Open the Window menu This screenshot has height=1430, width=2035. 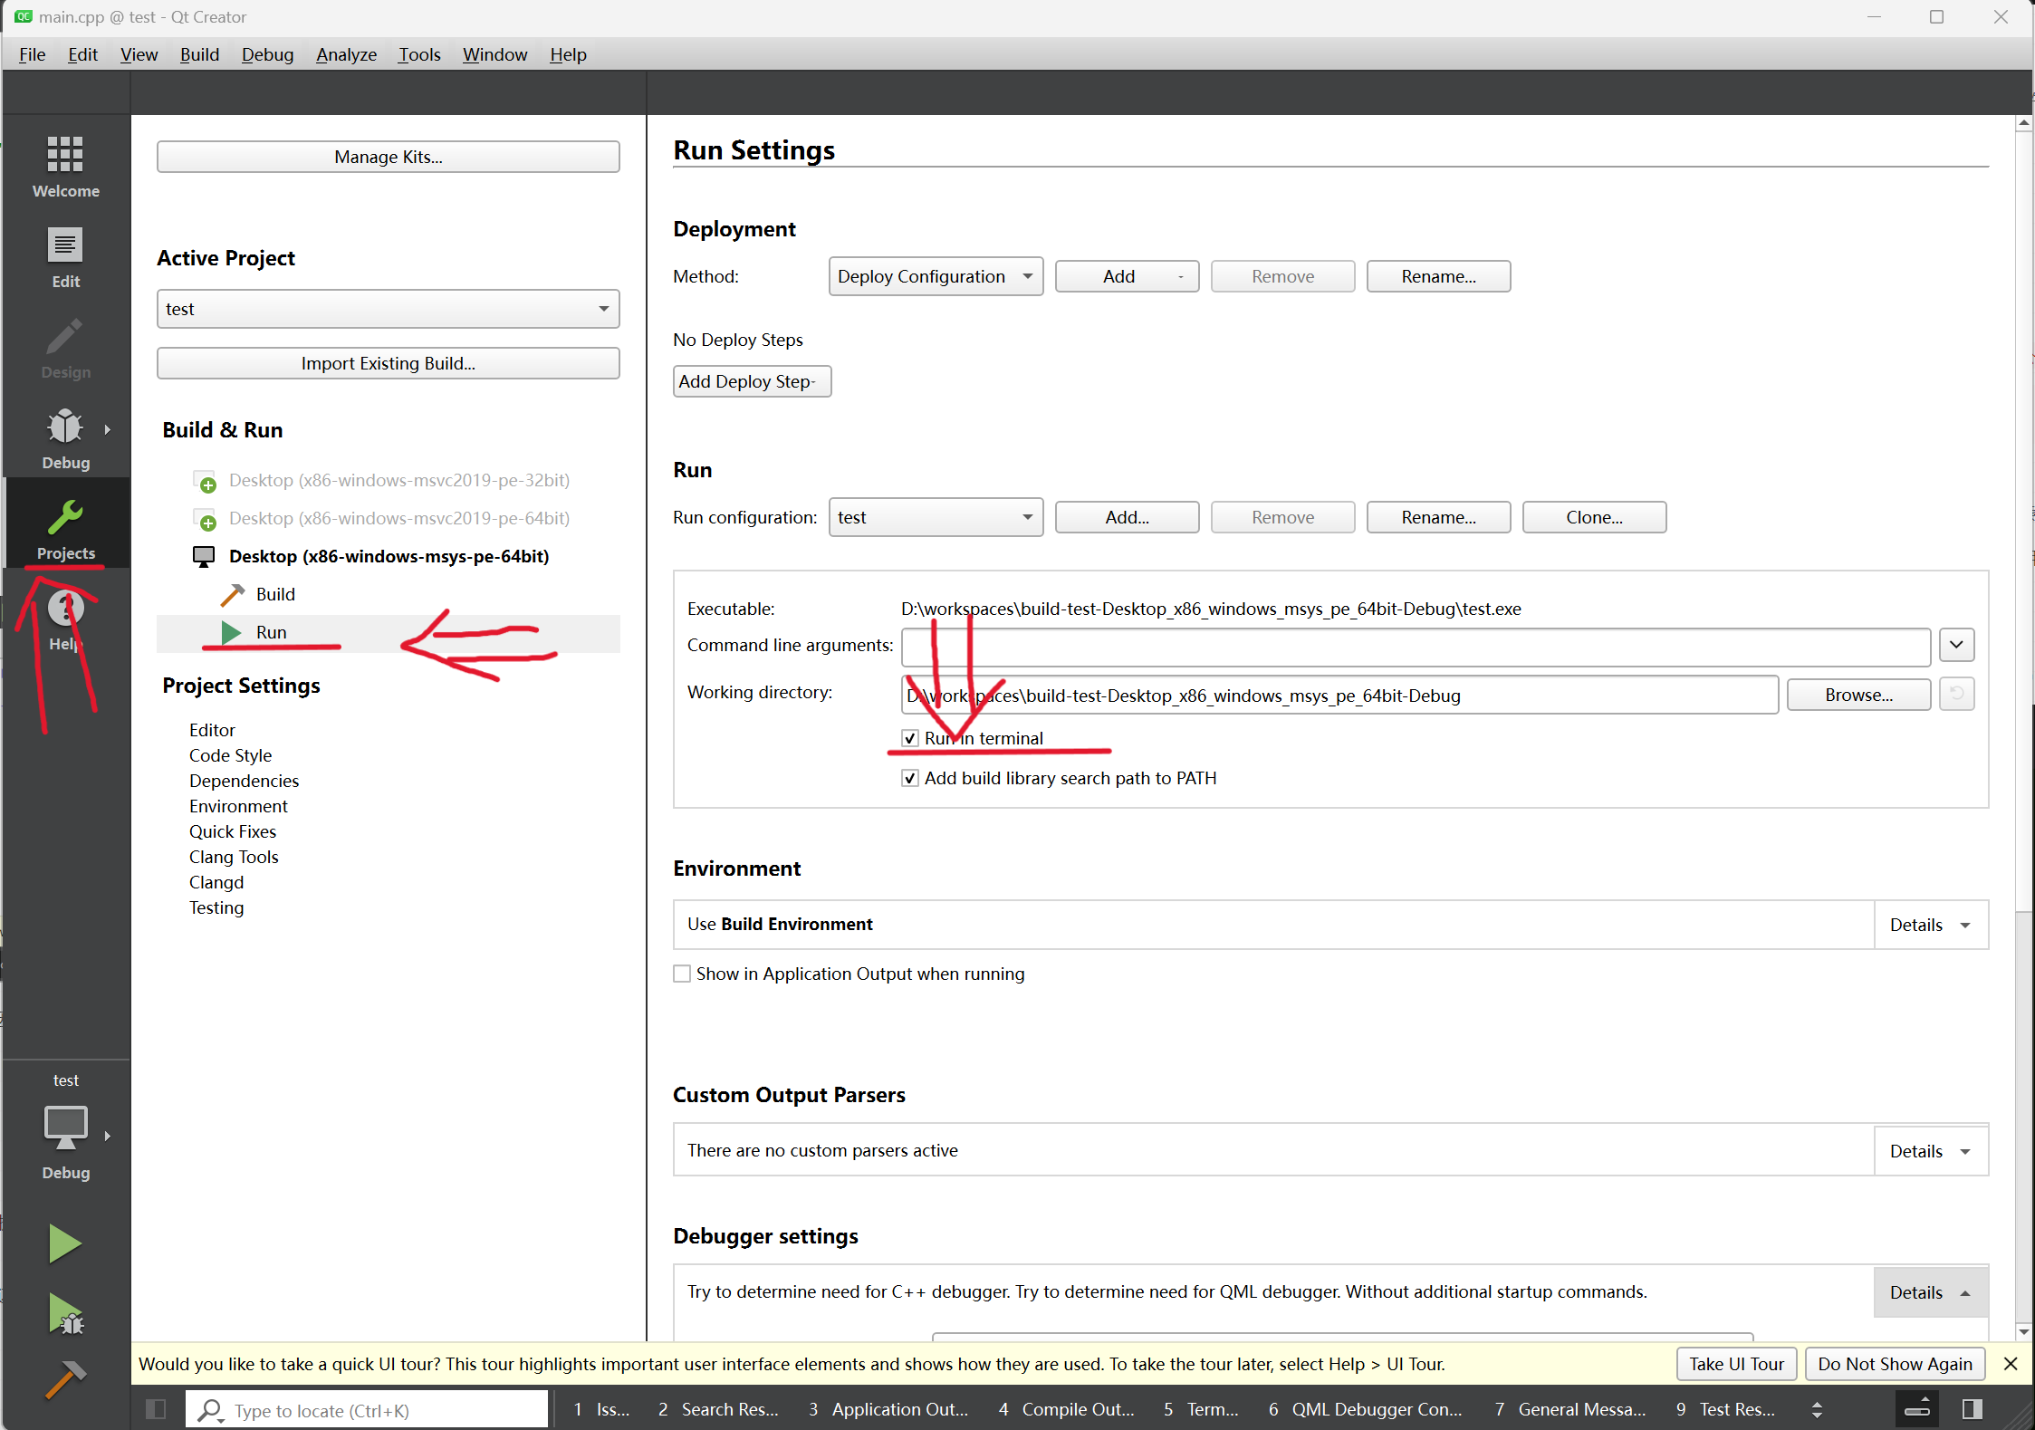pyautogui.click(x=494, y=54)
